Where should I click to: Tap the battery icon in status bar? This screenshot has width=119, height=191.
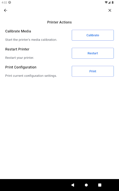(113, 3)
